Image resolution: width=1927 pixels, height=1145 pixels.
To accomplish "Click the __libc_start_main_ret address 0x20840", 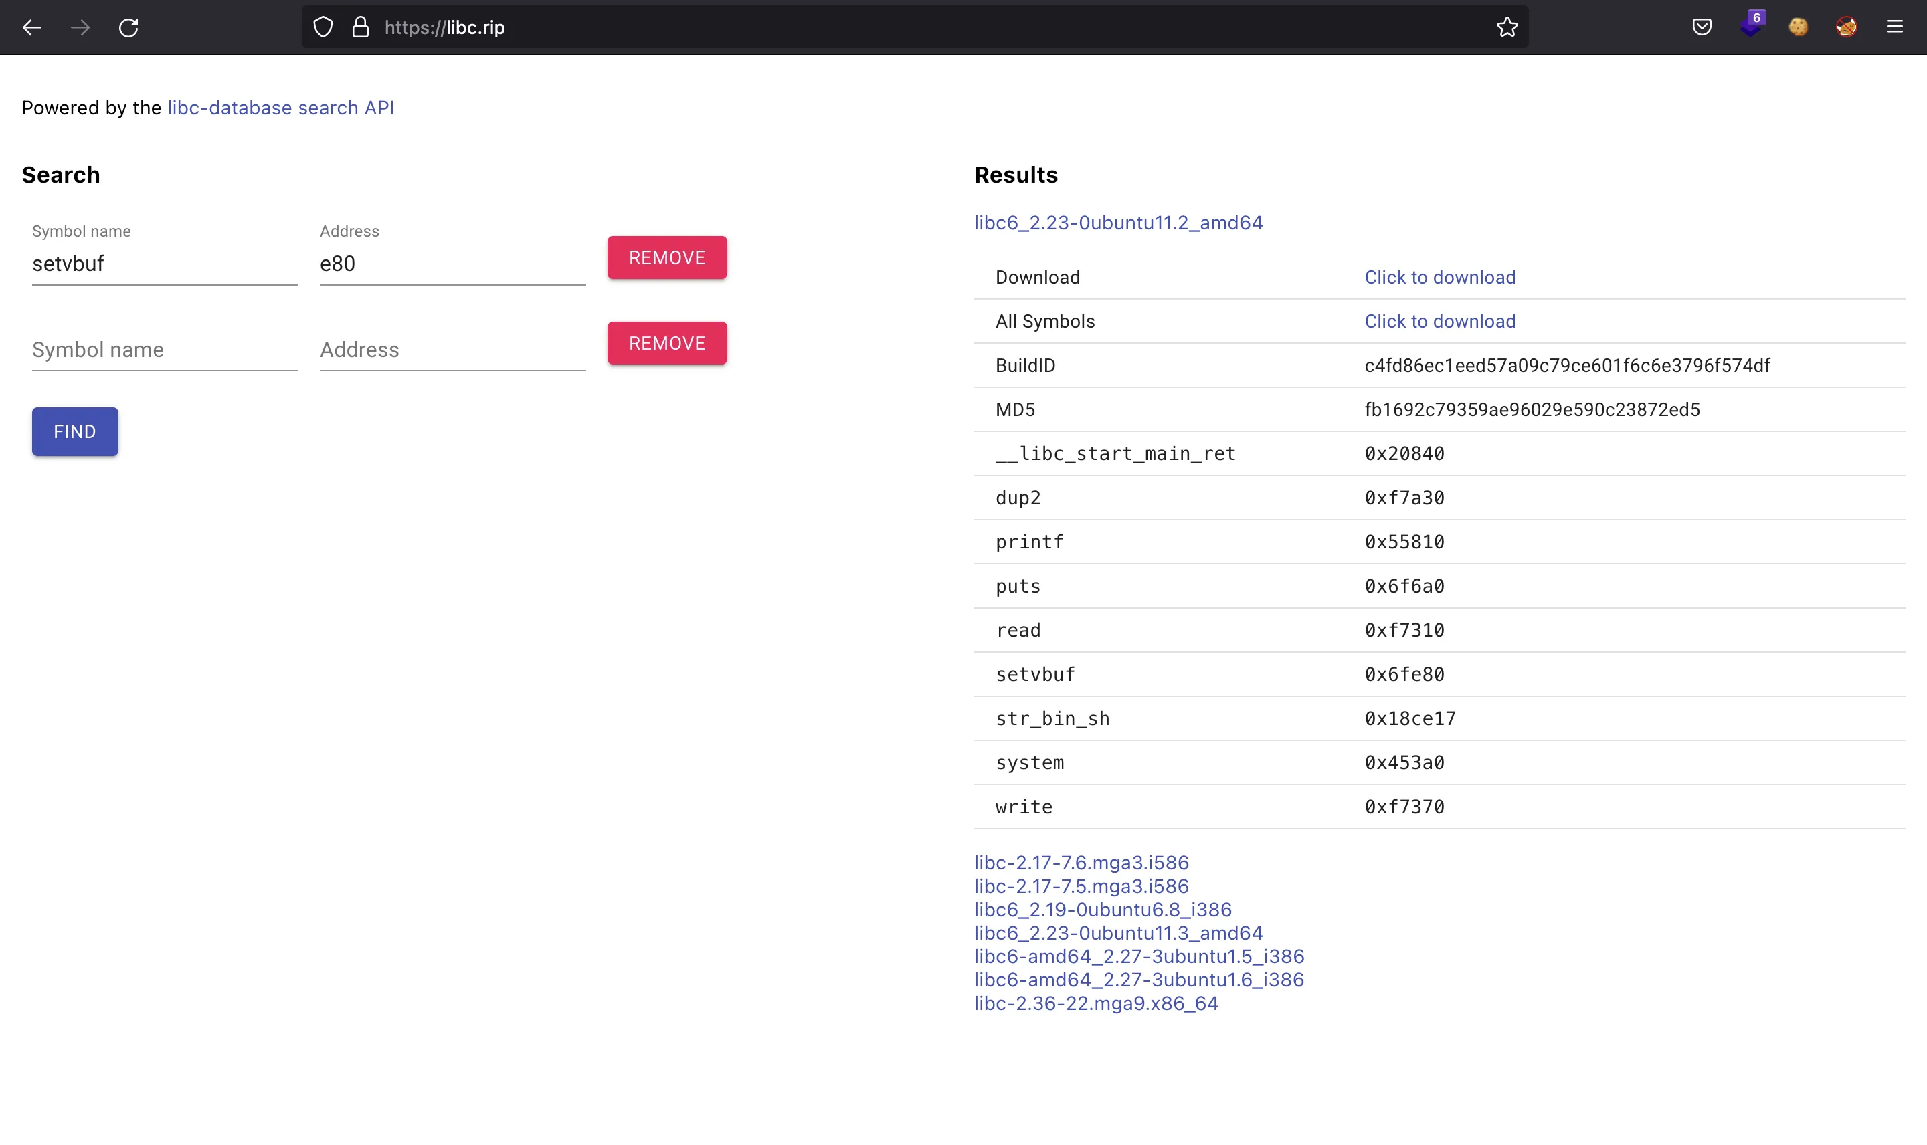I will point(1404,453).
